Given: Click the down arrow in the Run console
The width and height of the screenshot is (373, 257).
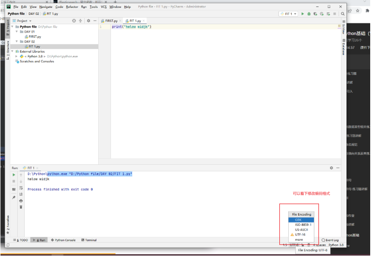Looking at the screenshot, I should 21,182.
